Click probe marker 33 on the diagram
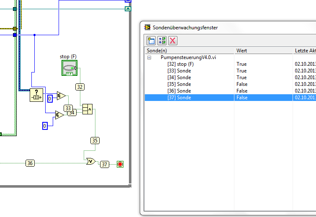Screen dimensions: 316x217 (x=68, y=108)
